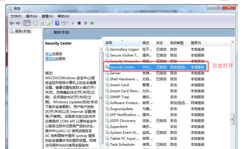This screenshot has height=149, width=245.
Task: Select the Superfetch service
Action: [119, 127]
